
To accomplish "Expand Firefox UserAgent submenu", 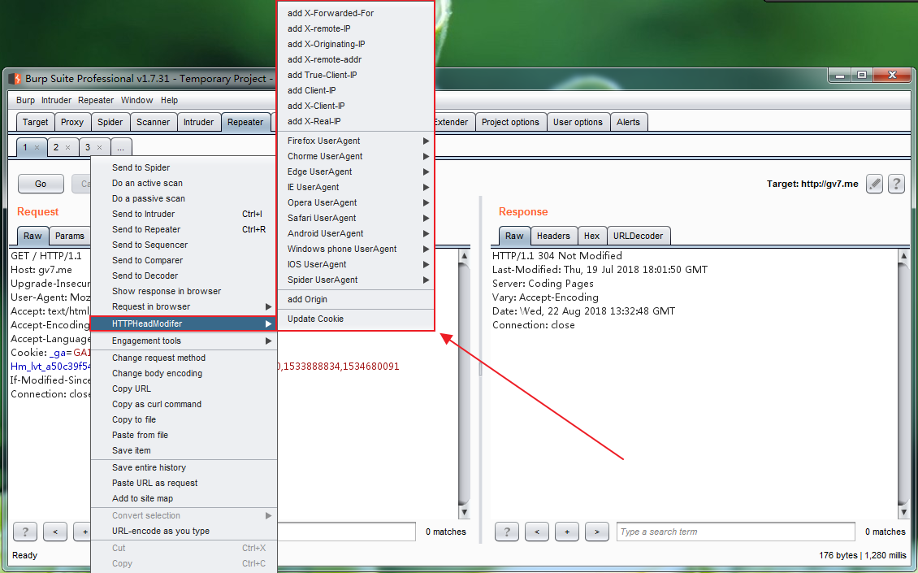I will pos(356,141).
